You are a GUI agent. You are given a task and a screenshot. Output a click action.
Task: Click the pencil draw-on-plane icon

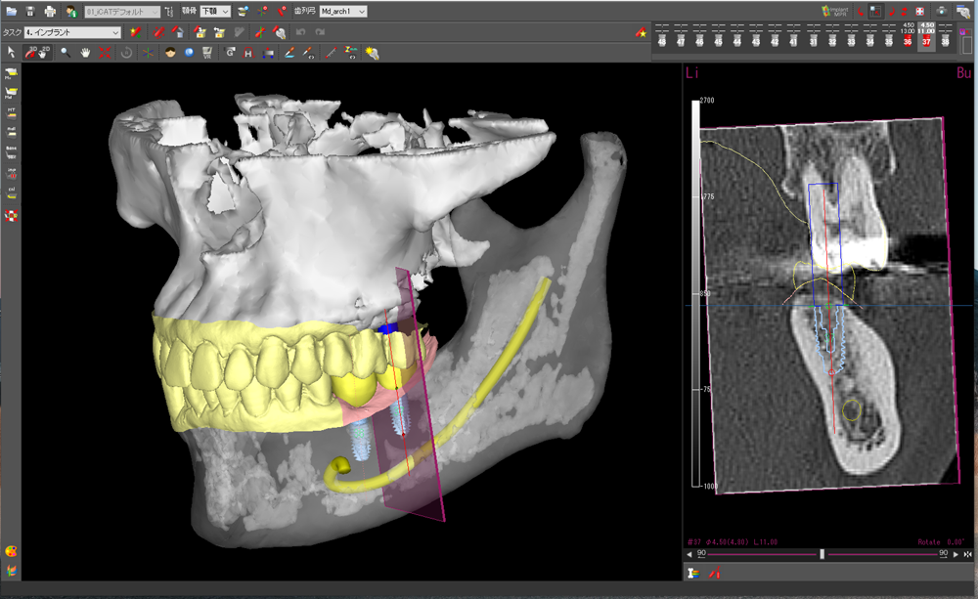(289, 53)
